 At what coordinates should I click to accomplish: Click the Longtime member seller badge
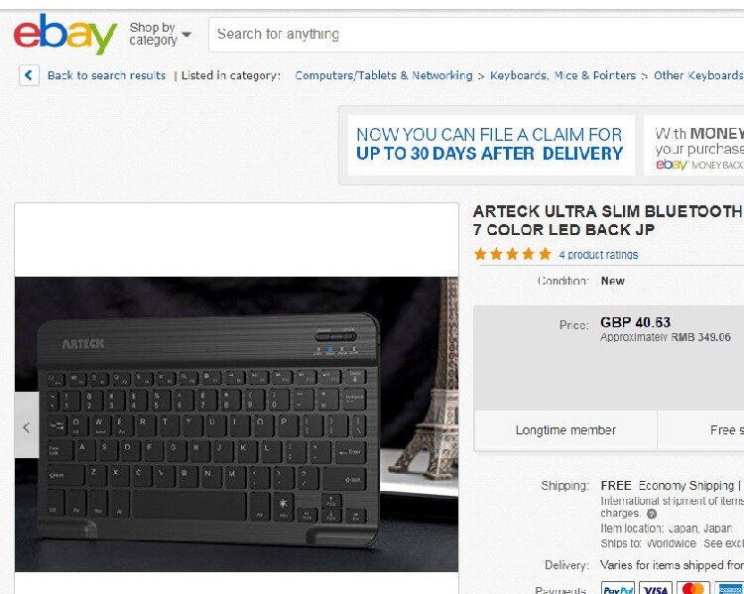[565, 430]
